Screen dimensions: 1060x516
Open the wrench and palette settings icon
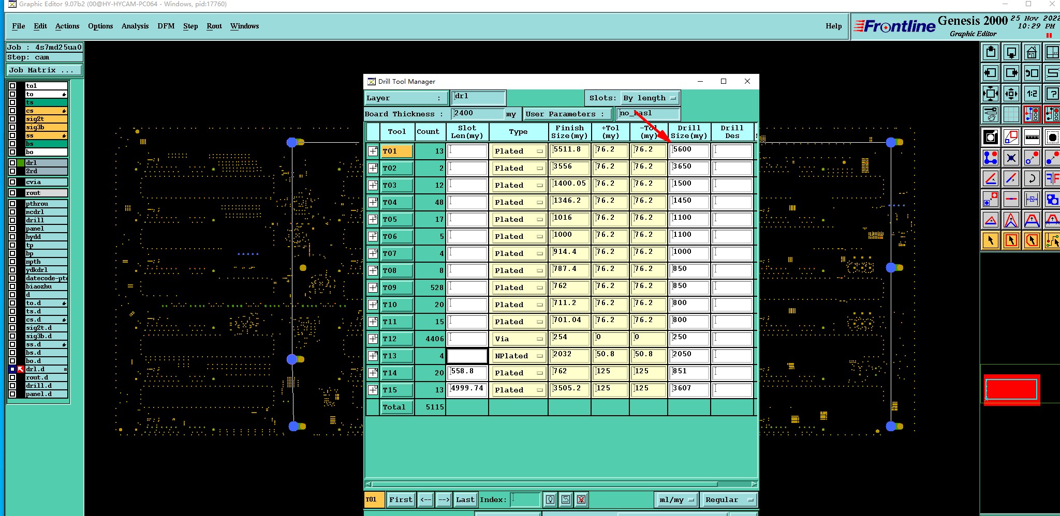(x=991, y=114)
